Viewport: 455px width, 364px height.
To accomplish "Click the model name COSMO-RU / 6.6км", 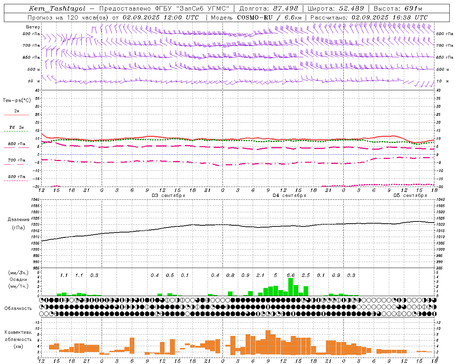I will [269, 17].
